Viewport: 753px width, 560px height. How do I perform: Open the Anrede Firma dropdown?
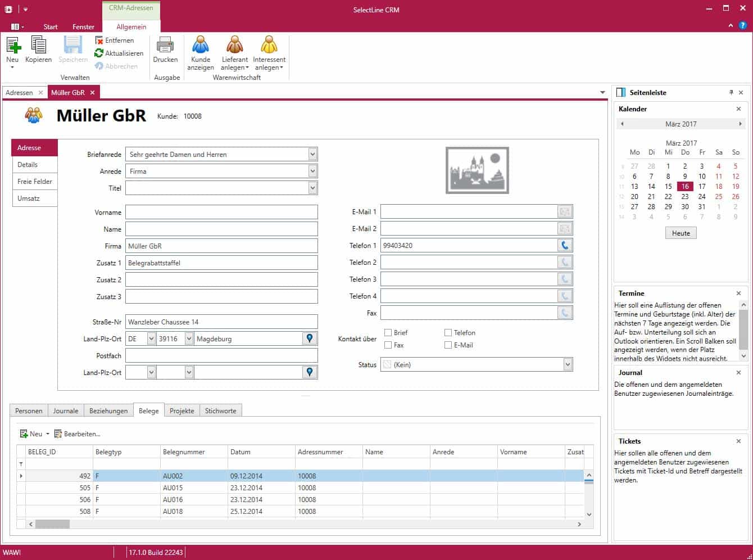312,171
